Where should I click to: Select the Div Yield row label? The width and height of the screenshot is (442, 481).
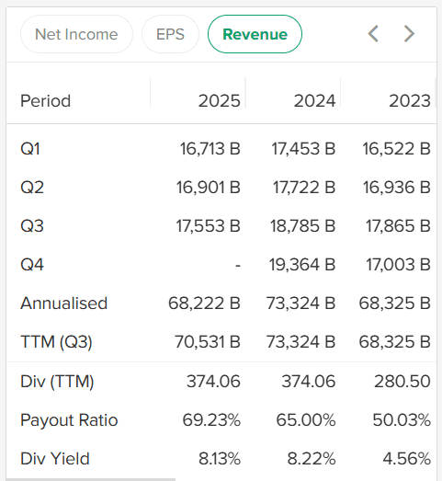pyautogui.click(x=55, y=459)
